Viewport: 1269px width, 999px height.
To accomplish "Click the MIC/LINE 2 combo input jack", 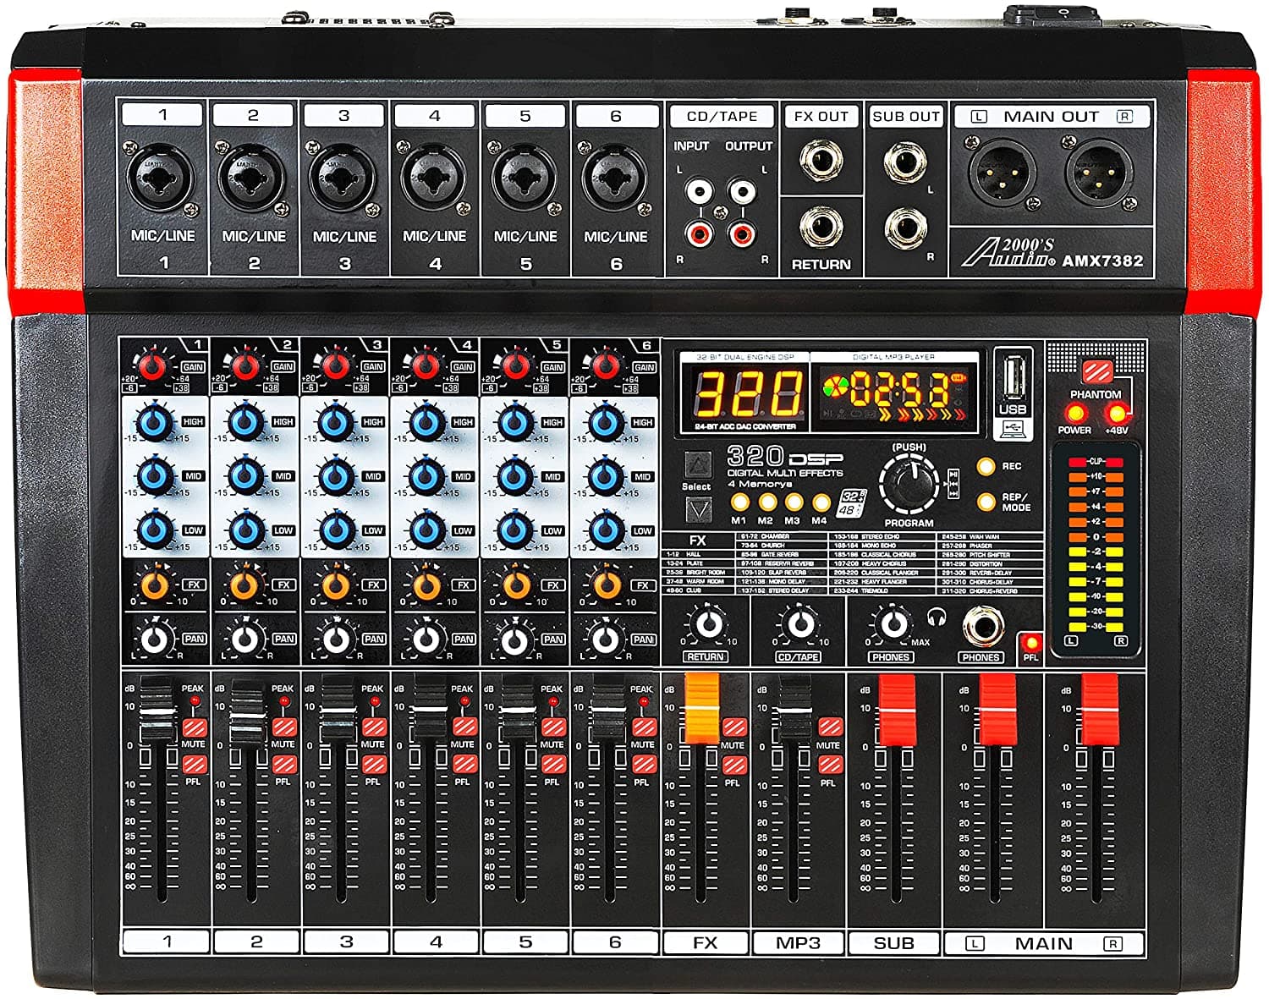I will point(252,179).
